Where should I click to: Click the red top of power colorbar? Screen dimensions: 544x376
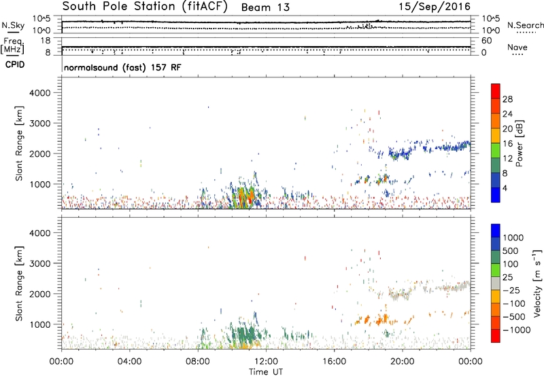[x=496, y=91]
